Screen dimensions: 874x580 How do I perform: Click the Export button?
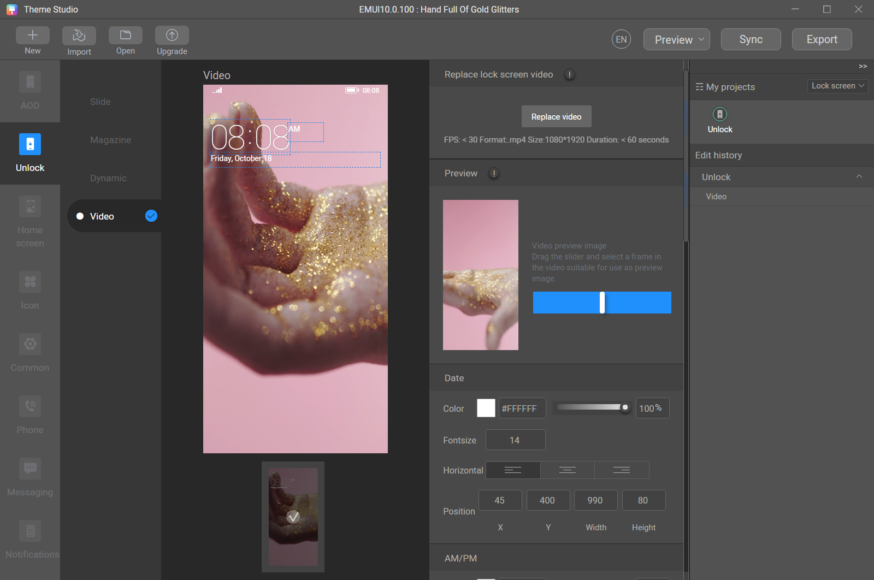click(x=822, y=40)
